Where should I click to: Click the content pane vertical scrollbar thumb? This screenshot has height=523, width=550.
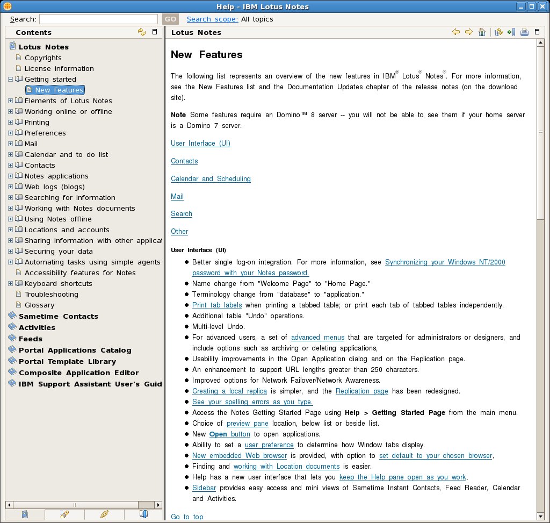tap(540, 133)
